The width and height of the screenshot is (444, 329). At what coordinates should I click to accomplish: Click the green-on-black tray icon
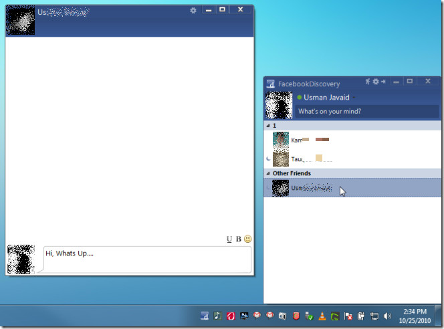coord(335,316)
